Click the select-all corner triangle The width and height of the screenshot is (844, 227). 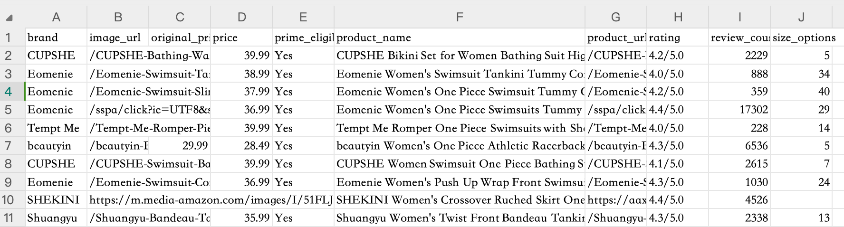(9, 18)
